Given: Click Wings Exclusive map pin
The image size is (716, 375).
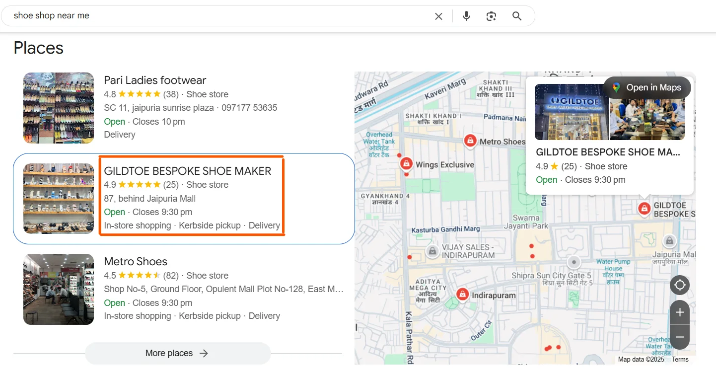Looking at the screenshot, I should click(407, 163).
